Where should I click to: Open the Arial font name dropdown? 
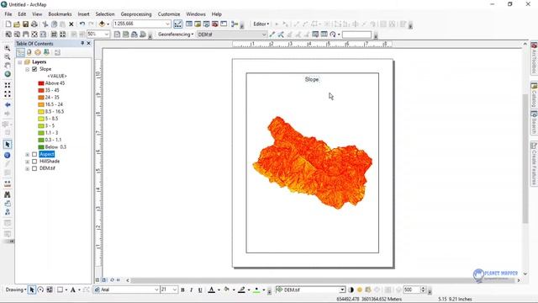[156, 290]
